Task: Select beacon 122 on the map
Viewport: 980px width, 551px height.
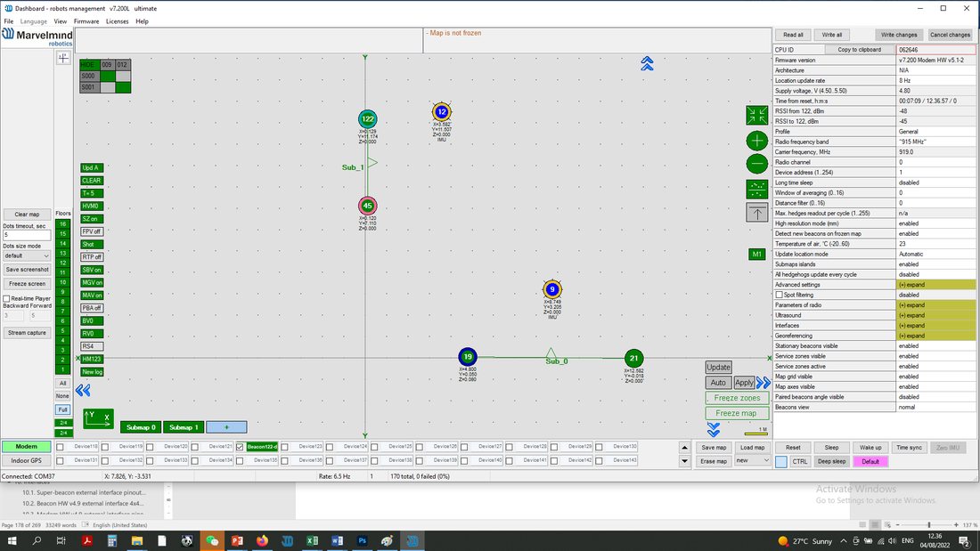Action: click(367, 118)
